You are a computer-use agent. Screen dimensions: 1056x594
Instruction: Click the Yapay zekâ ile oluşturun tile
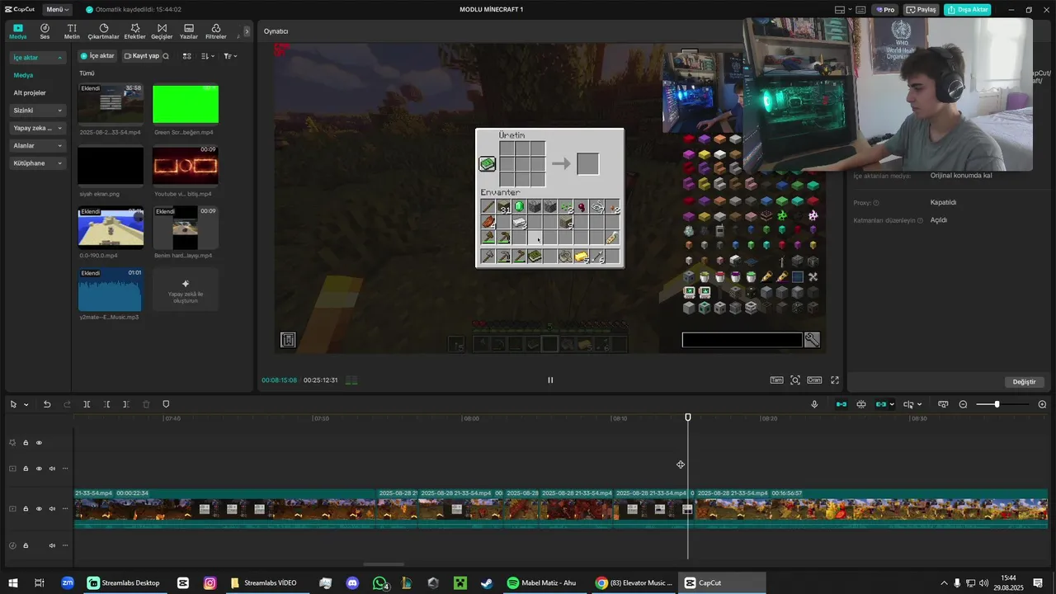[x=186, y=290]
